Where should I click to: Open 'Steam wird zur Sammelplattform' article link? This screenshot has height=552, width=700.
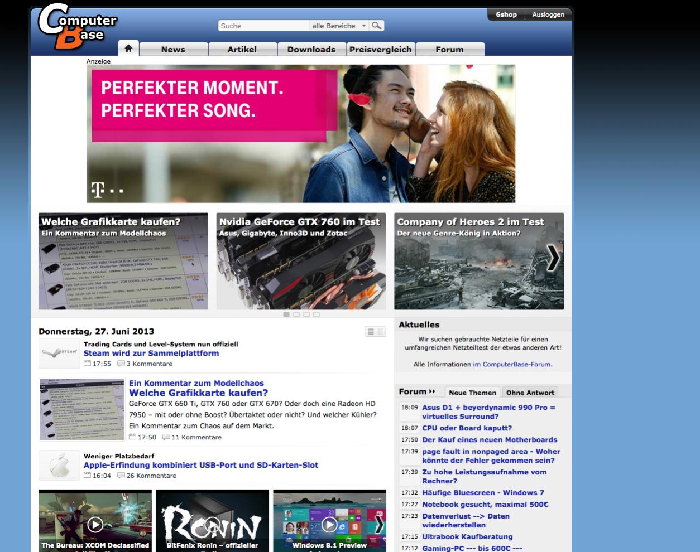151,353
